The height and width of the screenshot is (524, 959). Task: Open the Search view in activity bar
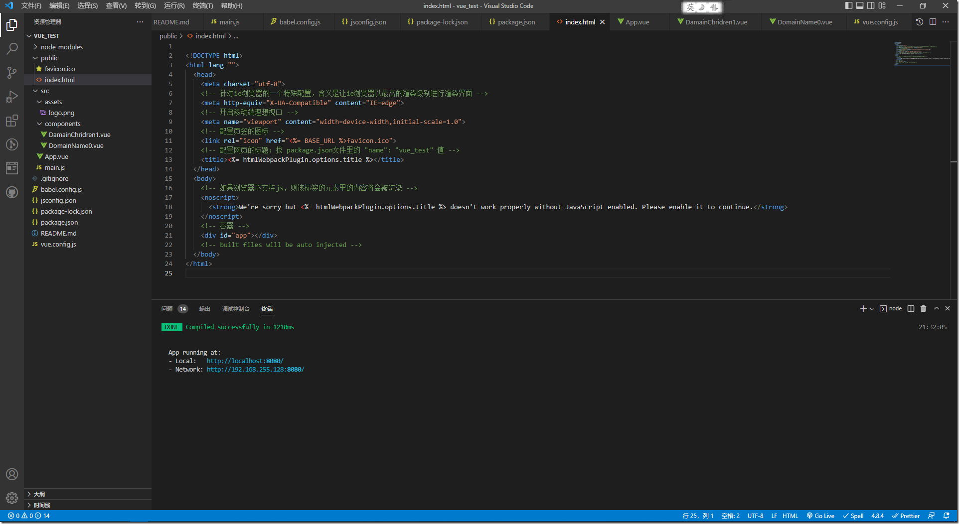(x=12, y=48)
